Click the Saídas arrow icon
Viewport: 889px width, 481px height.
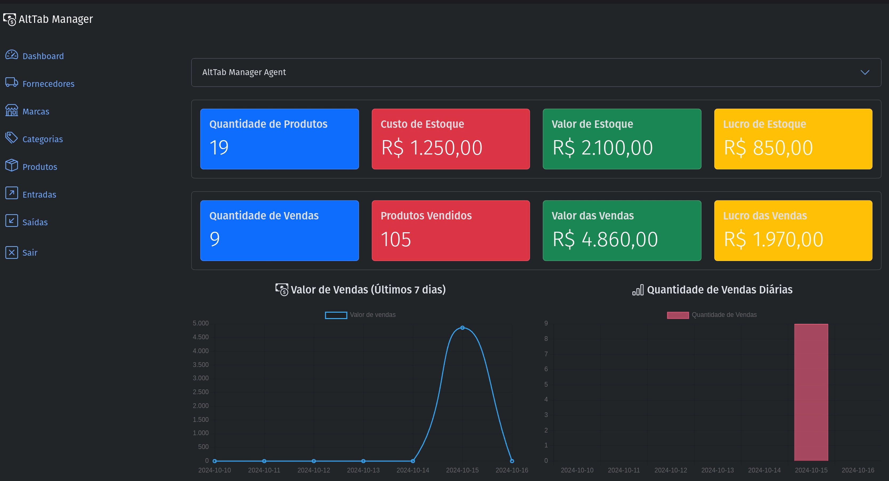pos(11,221)
